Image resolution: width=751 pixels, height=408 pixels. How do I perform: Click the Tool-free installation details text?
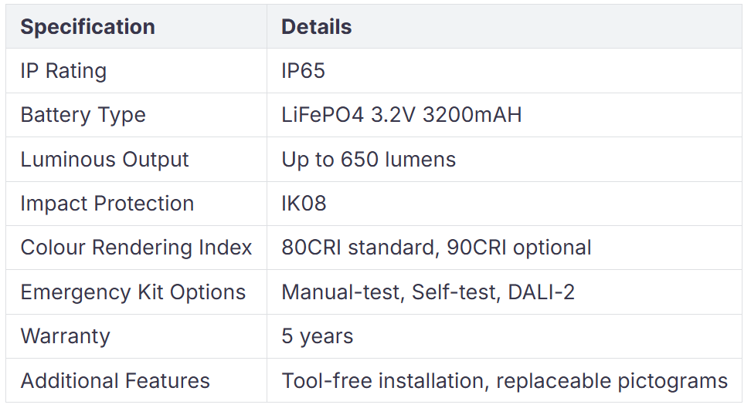383,381
